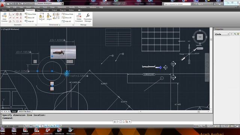
Task: Apply the Tangent geometric constraint
Action: (x=10, y=21)
